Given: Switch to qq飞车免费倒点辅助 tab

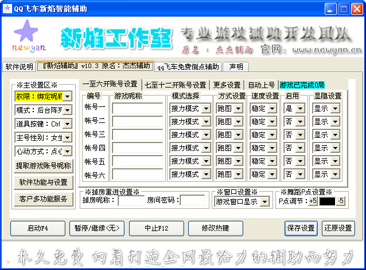Looking at the screenshot, I should click(188, 66).
